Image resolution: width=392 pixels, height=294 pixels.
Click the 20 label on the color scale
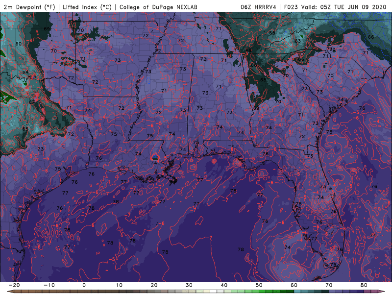coord(154,285)
